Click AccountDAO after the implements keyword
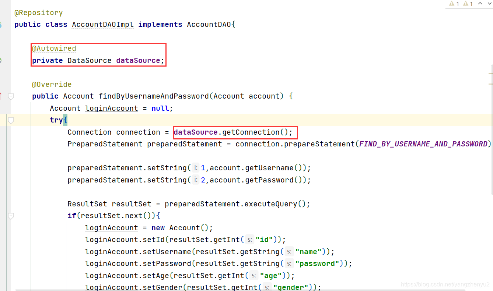Viewport: 493px width, 291px height. pyautogui.click(x=209, y=25)
